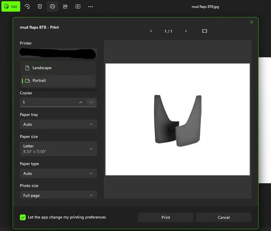
Task: Uncheck Let the app change printing preferences
Action: pyautogui.click(x=22, y=217)
